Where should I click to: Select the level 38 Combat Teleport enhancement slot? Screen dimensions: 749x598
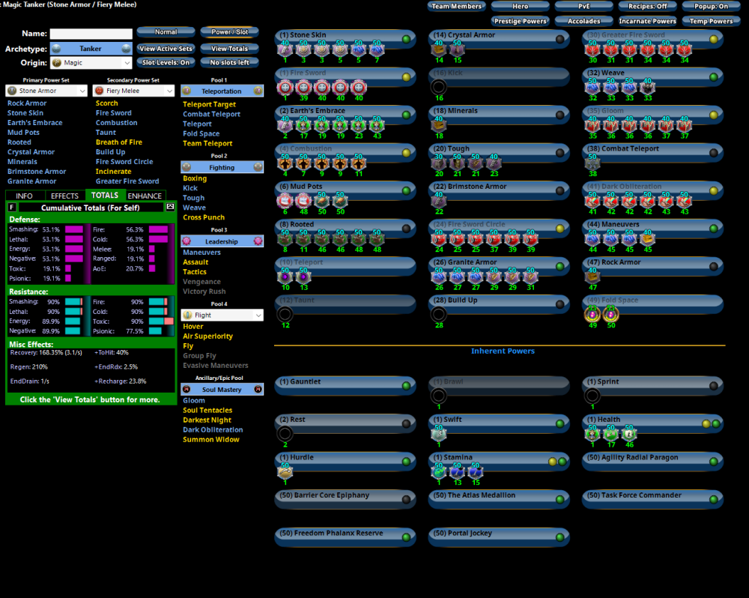(x=592, y=163)
